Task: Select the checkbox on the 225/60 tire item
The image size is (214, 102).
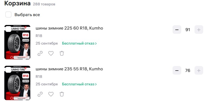Action: [x=8, y=29]
